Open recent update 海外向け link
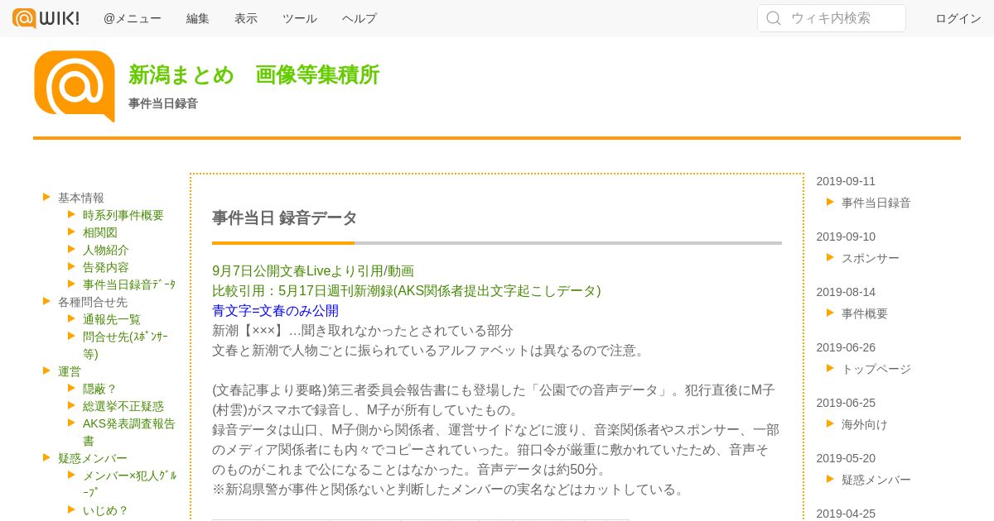The height and width of the screenshot is (521, 994). pos(865,424)
